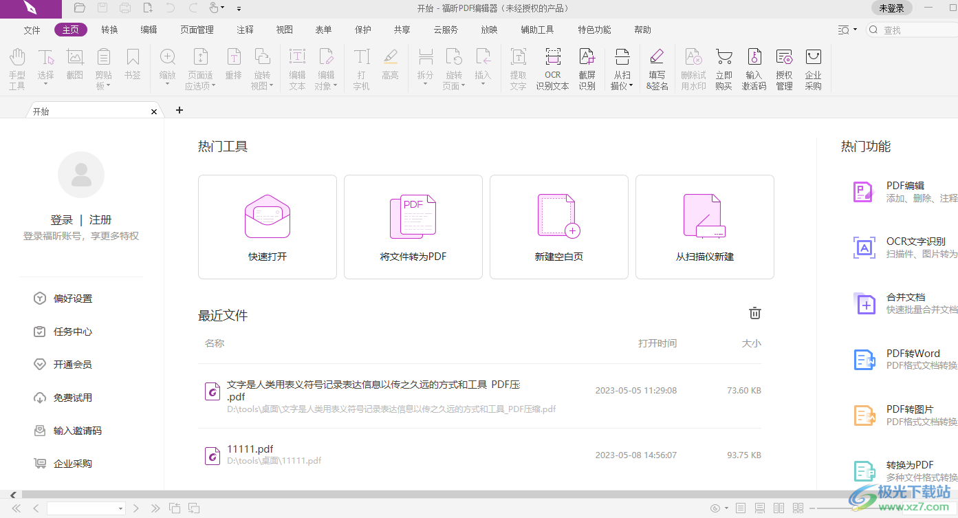Open recent file 文字是人类用表义符号 PDF压缩.pdf
This screenshot has width=958, height=518.
479,396
